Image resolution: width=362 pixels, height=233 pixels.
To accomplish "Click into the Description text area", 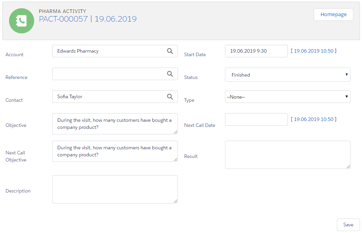I will (x=115, y=189).
